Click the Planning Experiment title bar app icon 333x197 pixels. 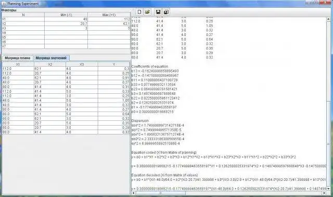(x=4, y=4)
